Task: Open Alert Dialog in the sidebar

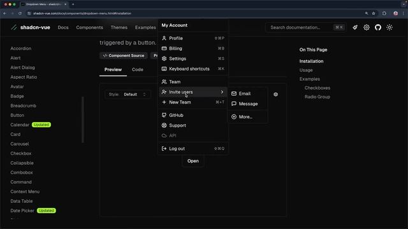Action: (x=22, y=67)
